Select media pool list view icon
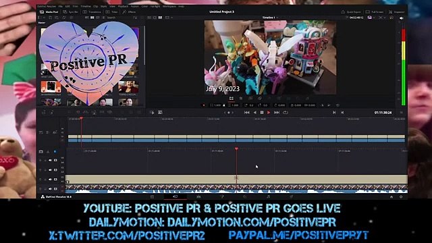The width and height of the screenshot is (432, 243). point(103,18)
